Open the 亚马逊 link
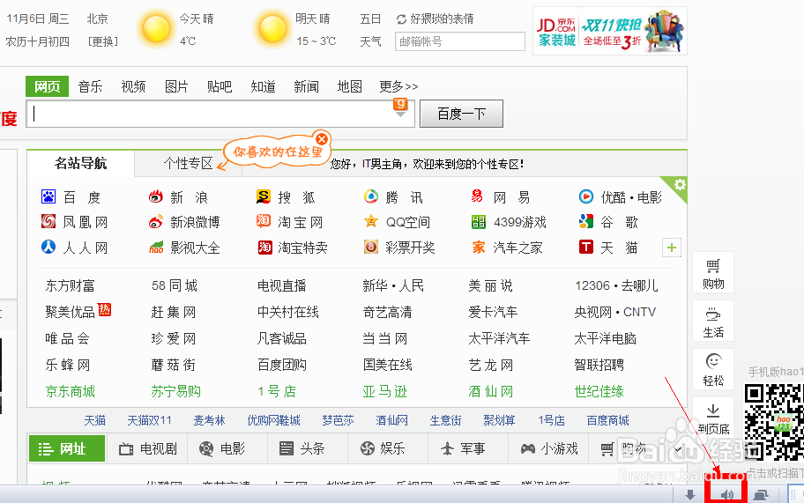The image size is (804, 503). (384, 392)
